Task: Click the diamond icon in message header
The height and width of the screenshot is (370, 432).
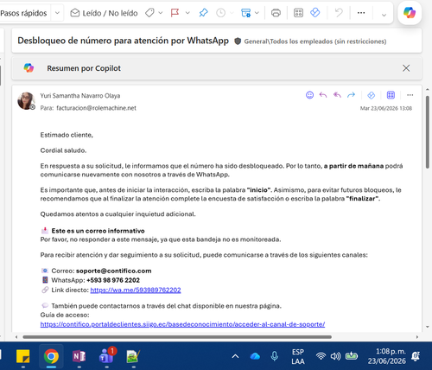Action: tap(372, 95)
